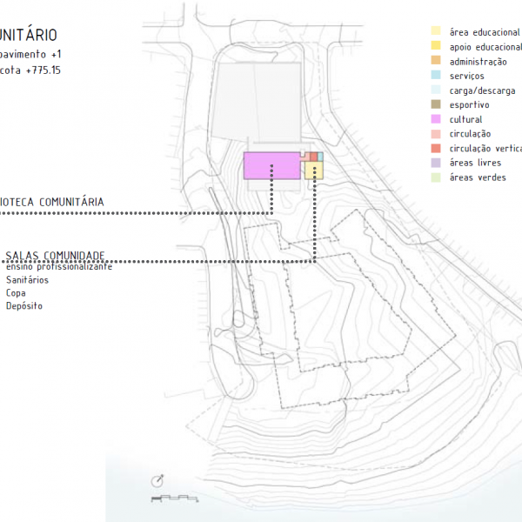Screen dimensions: 522x522
Task: Click the 'apoio educacional' legend label
Action: point(485,47)
